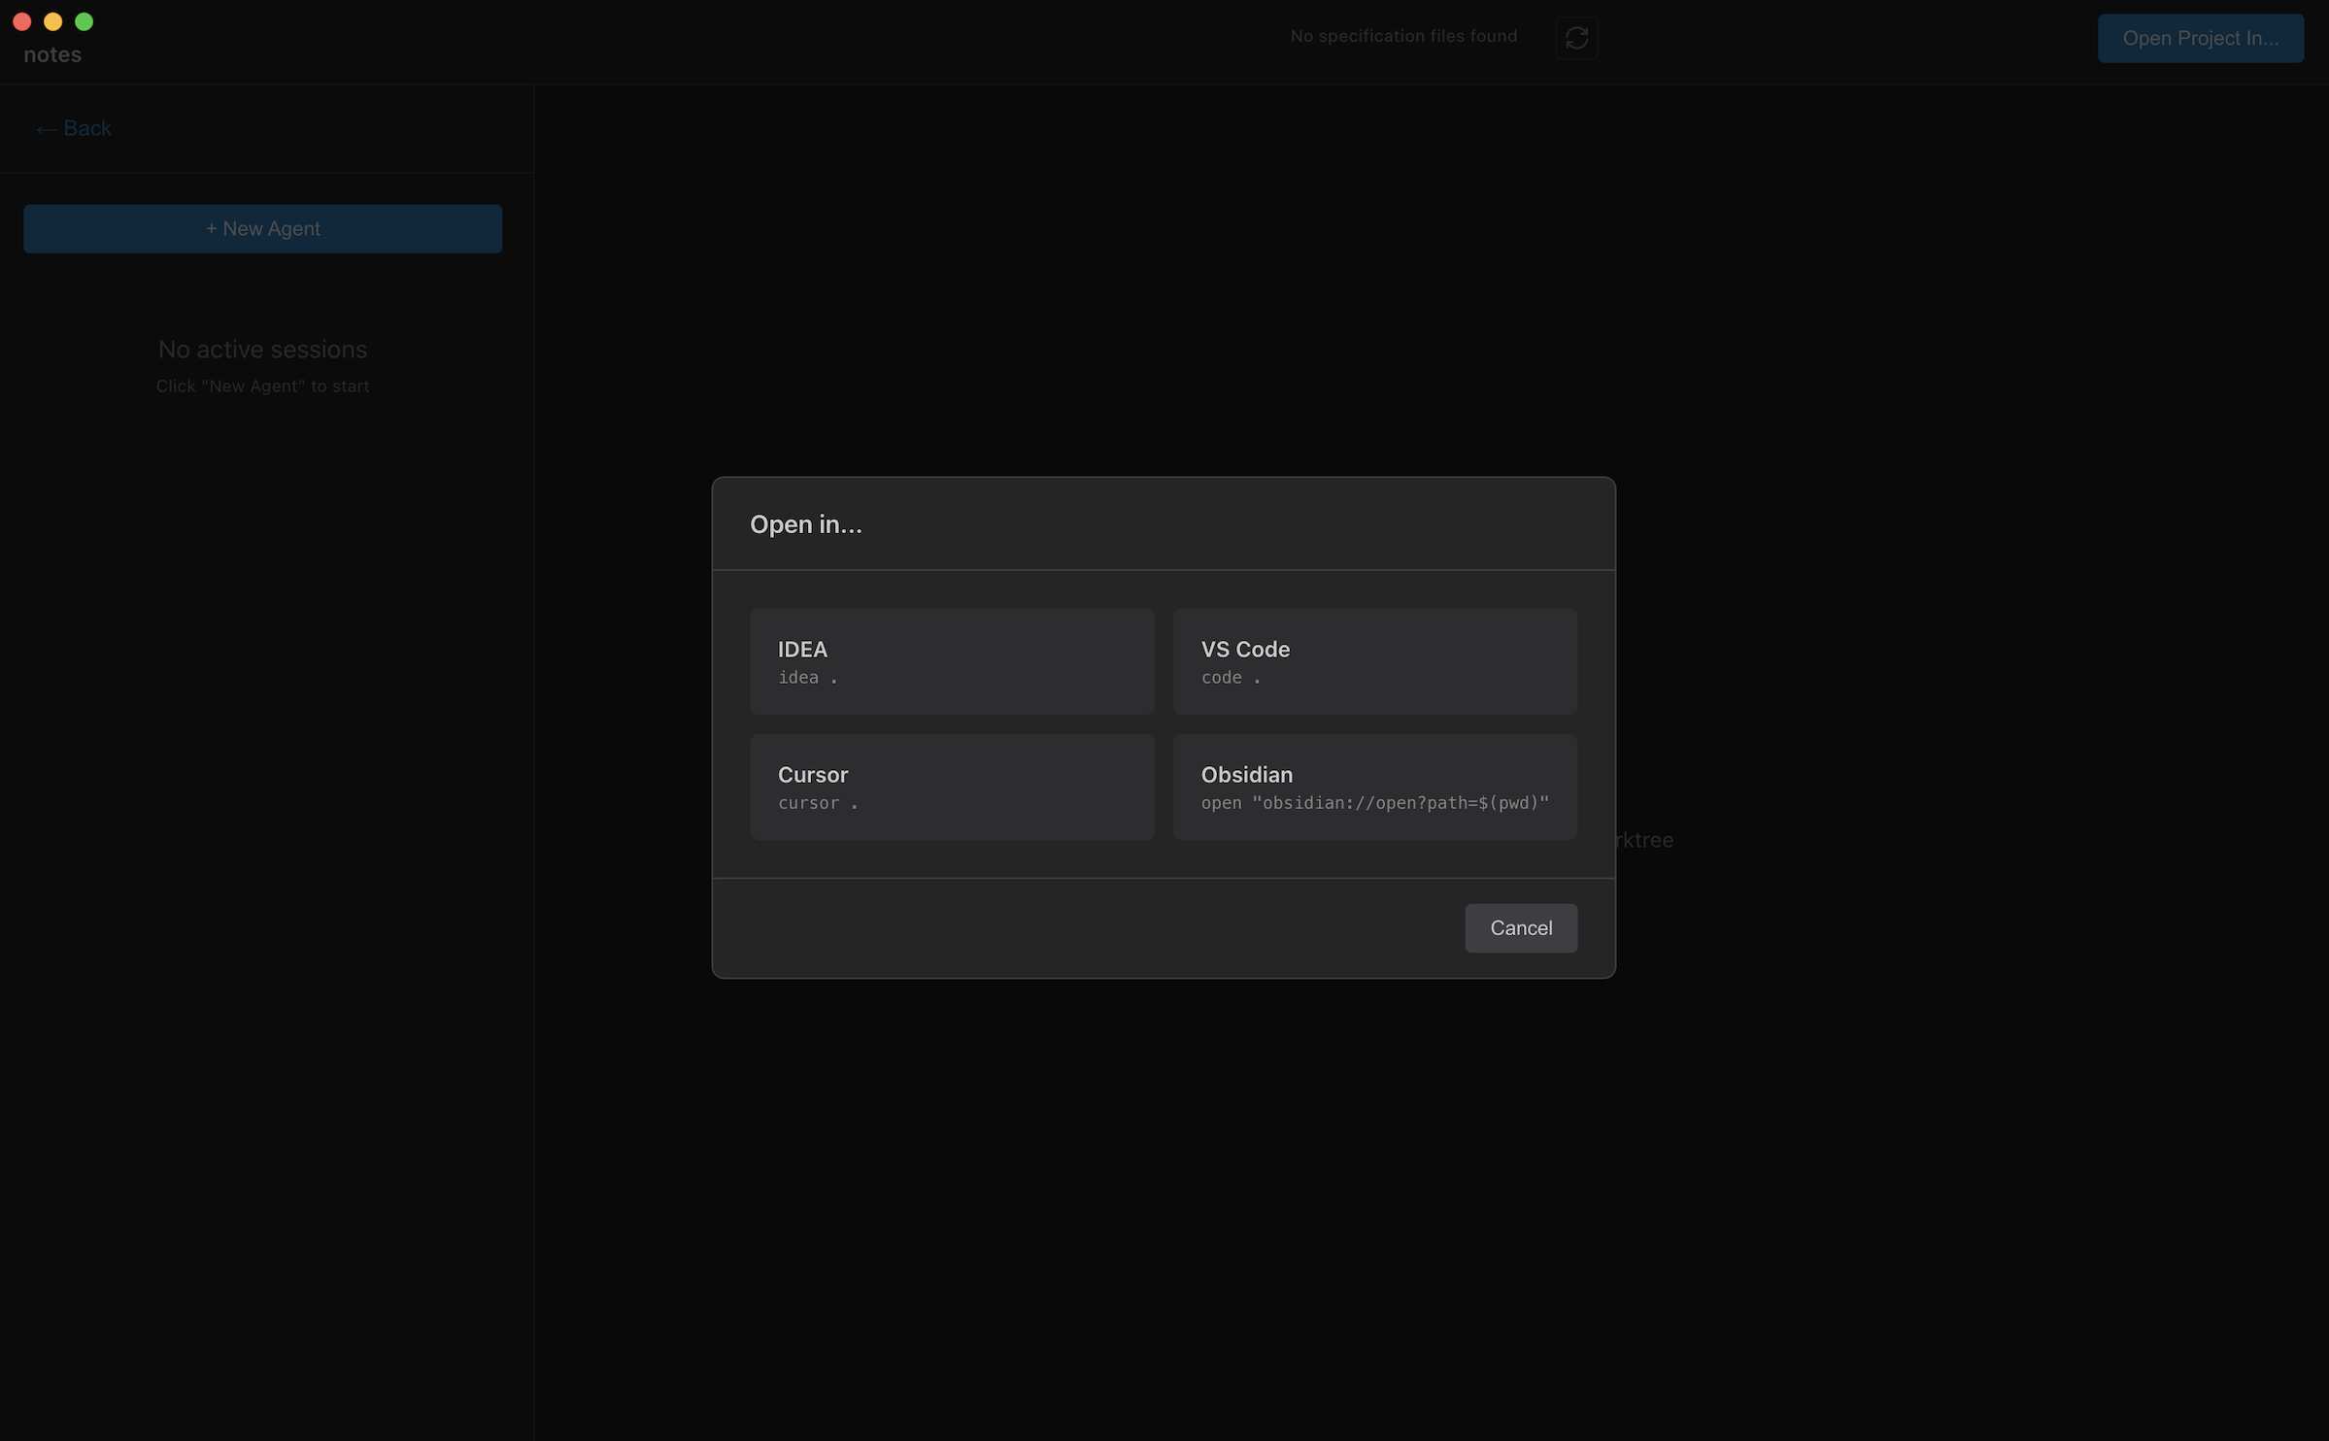This screenshot has height=1441, width=2329.
Task: Click the 'notes' project title
Action: (x=52, y=54)
